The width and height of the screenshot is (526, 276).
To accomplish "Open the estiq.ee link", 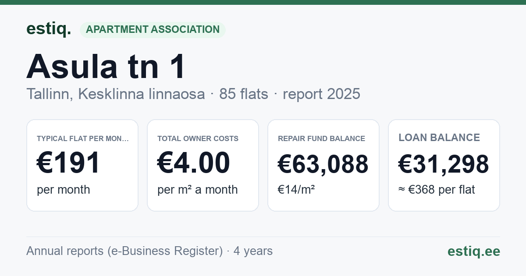I will click(x=474, y=251).
